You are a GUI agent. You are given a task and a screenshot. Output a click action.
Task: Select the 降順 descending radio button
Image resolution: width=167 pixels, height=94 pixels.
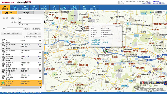coord(25,25)
